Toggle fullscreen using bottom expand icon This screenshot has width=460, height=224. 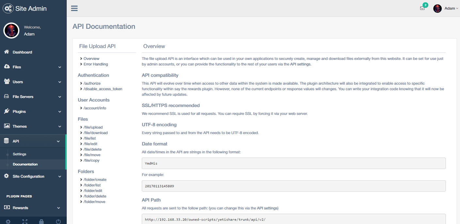(25, 221)
